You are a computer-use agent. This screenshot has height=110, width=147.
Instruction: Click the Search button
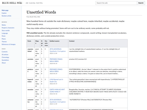tap(141, 3)
